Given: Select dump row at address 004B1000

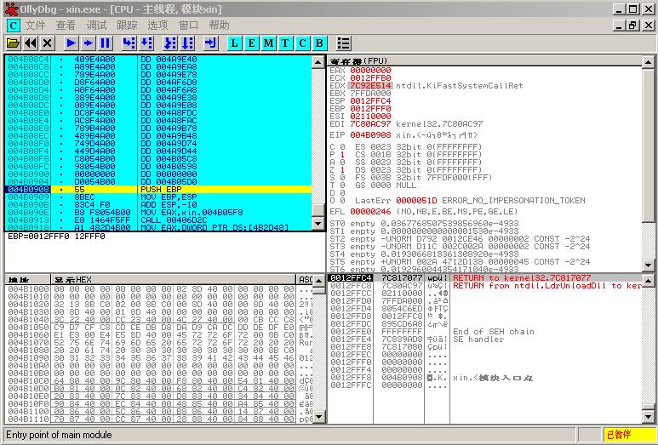Looking at the screenshot, I should pos(159,289).
